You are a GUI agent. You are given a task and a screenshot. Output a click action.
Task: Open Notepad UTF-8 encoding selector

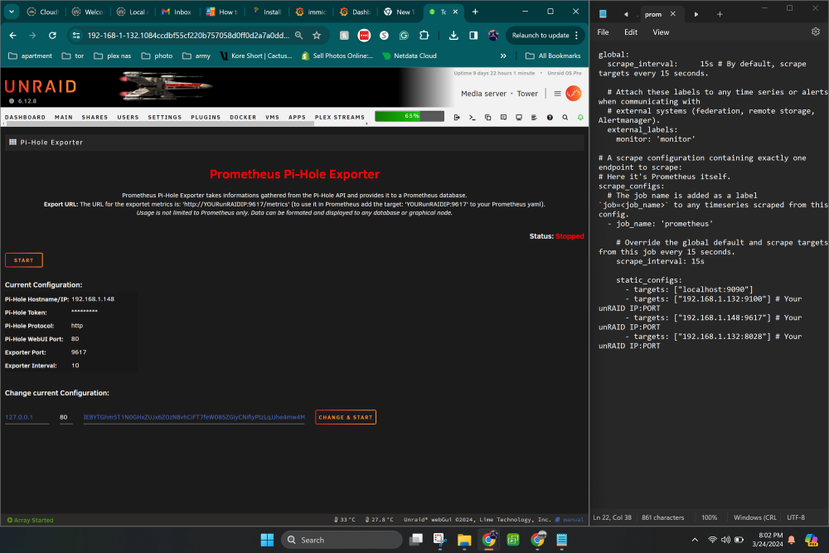point(796,517)
